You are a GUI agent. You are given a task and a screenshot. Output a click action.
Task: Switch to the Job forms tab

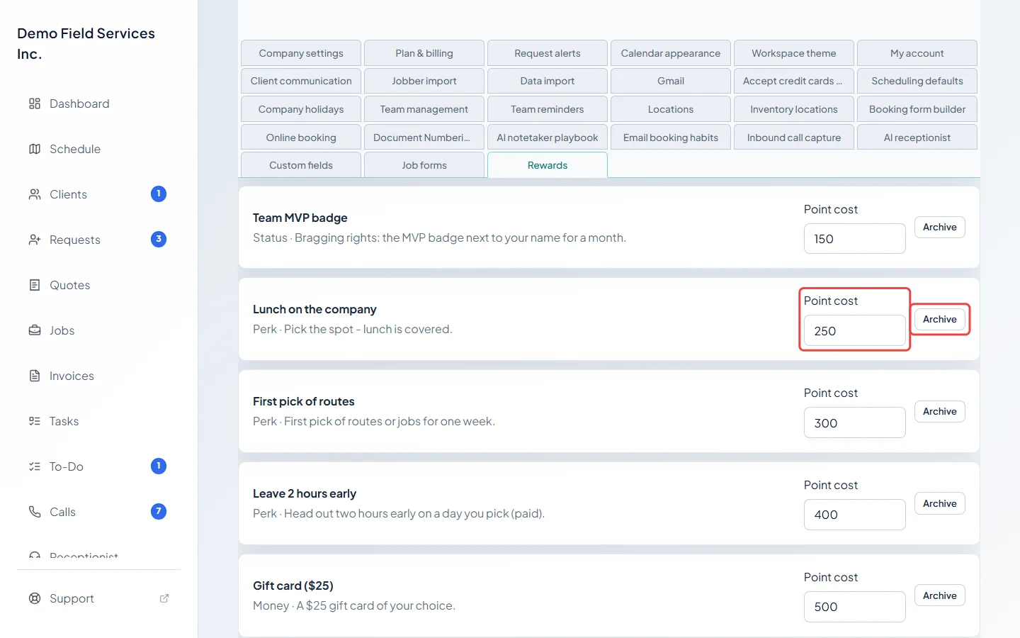tap(424, 165)
